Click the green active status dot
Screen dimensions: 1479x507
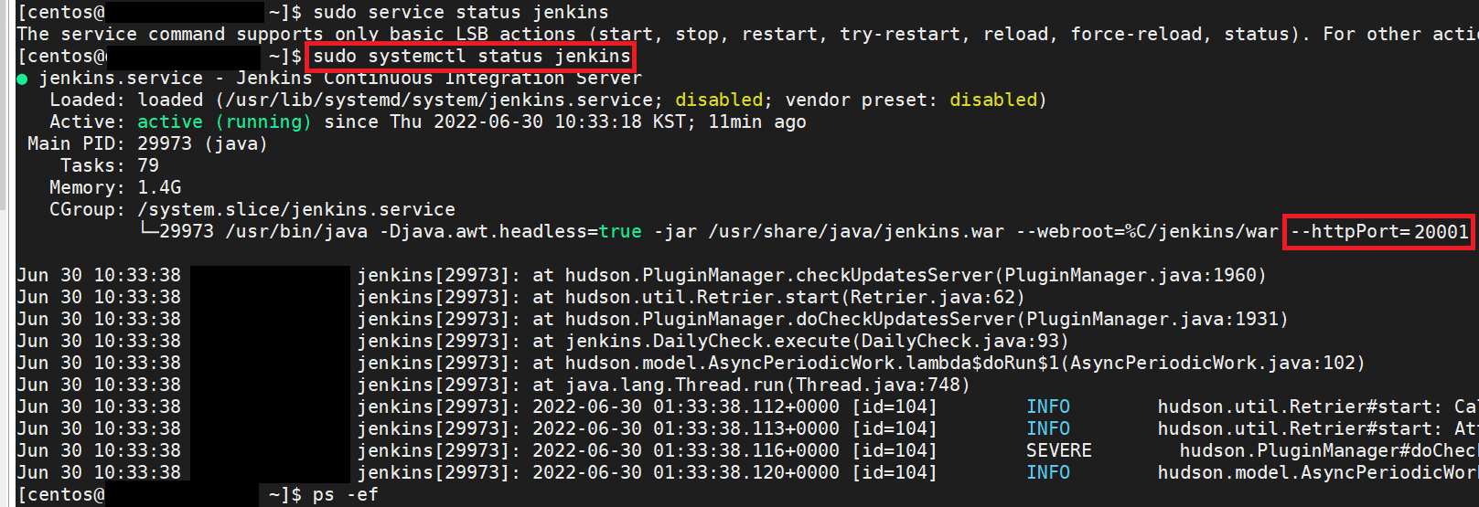pyautogui.click(x=22, y=79)
